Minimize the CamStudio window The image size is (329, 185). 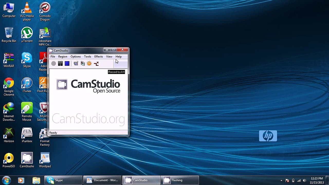107,50
